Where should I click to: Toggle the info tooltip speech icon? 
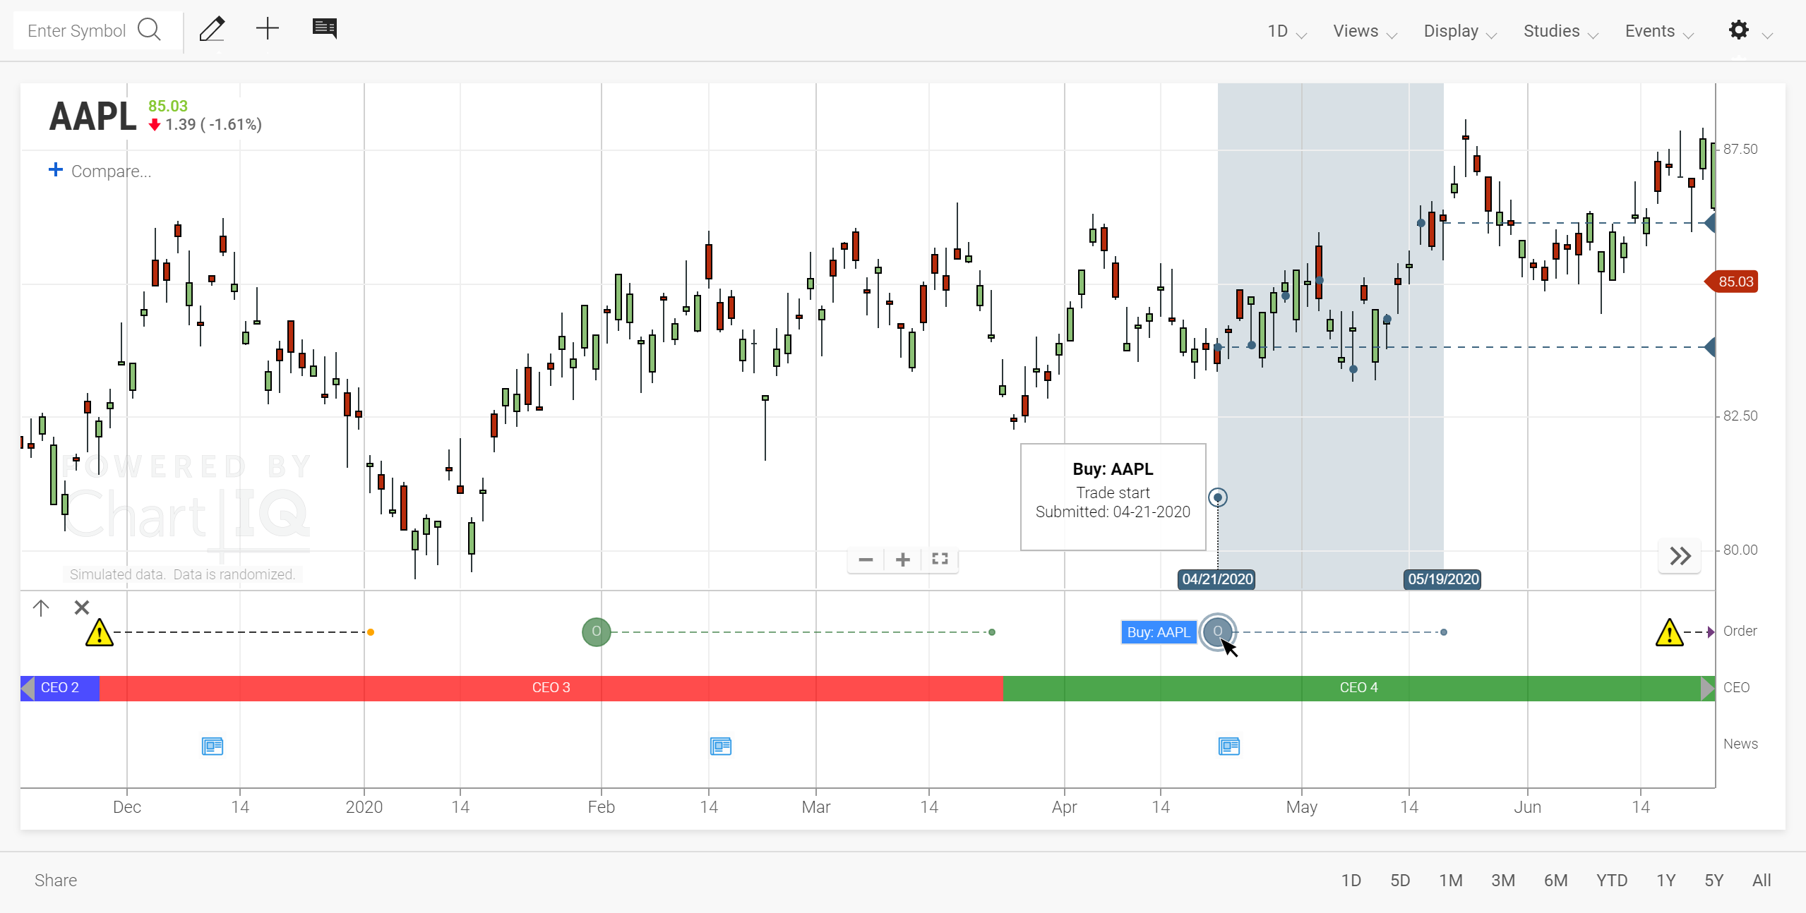point(325,29)
